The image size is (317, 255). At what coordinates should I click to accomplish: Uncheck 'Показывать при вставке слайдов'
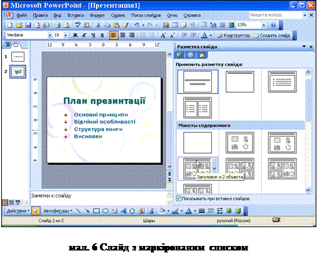pos(178,199)
